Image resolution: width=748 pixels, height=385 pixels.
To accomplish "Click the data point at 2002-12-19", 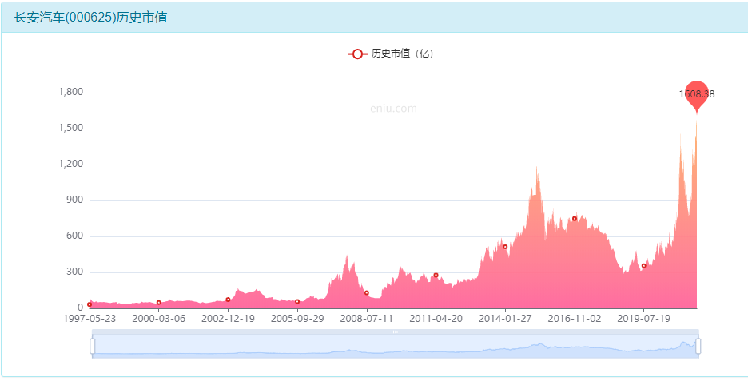I will click(228, 300).
